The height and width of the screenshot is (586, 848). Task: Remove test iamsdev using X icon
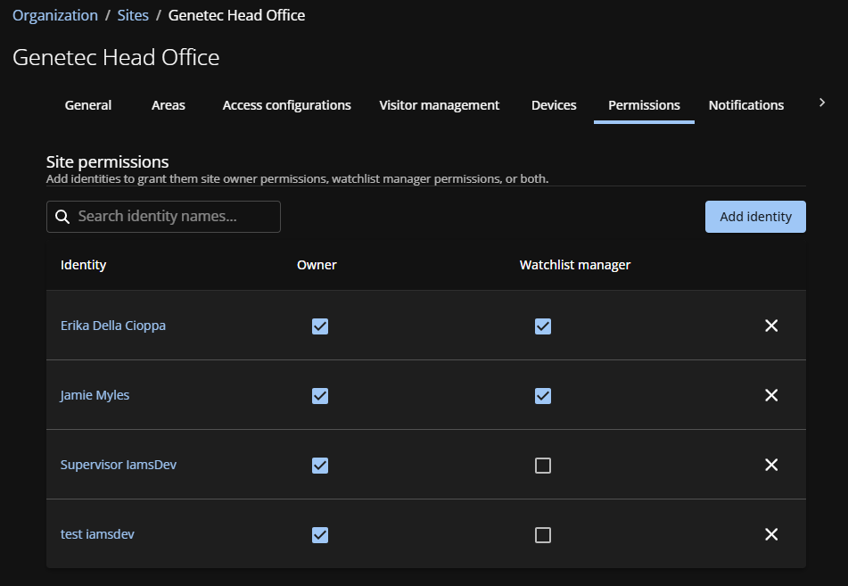coord(771,534)
